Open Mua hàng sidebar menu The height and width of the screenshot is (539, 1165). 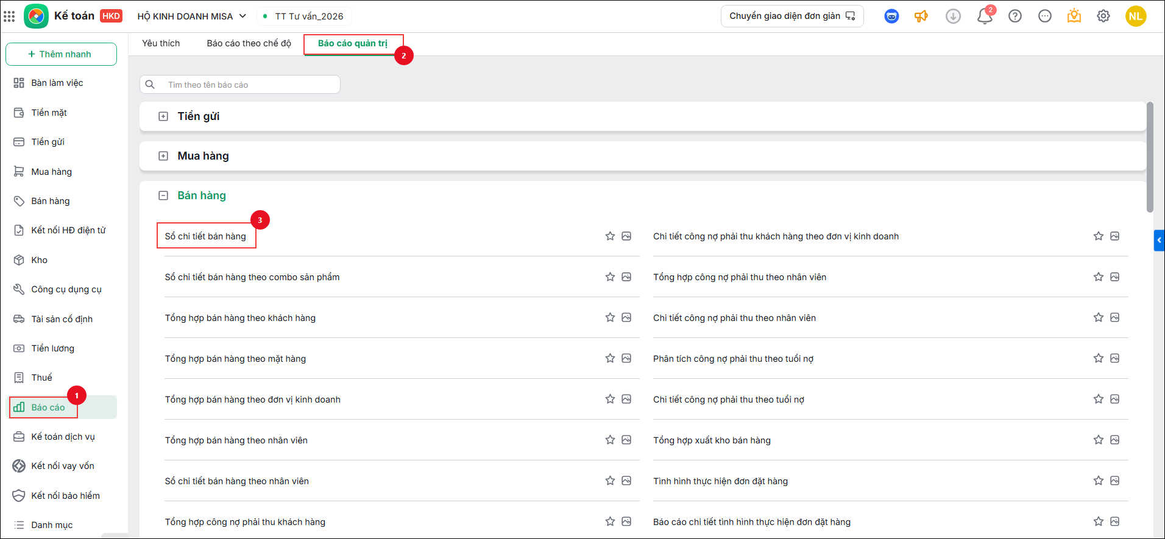[61, 172]
